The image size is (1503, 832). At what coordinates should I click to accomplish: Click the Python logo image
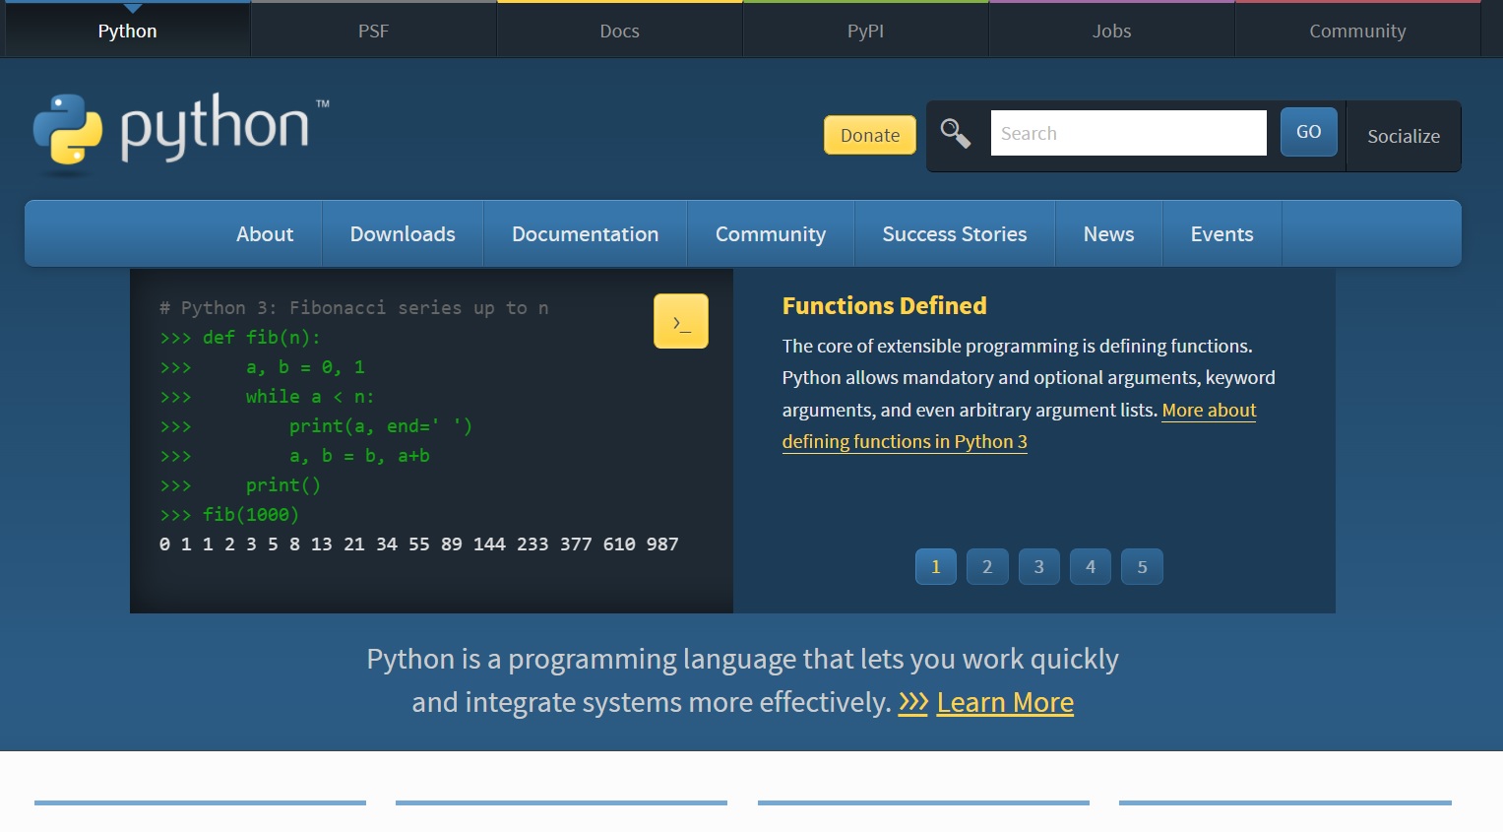[181, 133]
